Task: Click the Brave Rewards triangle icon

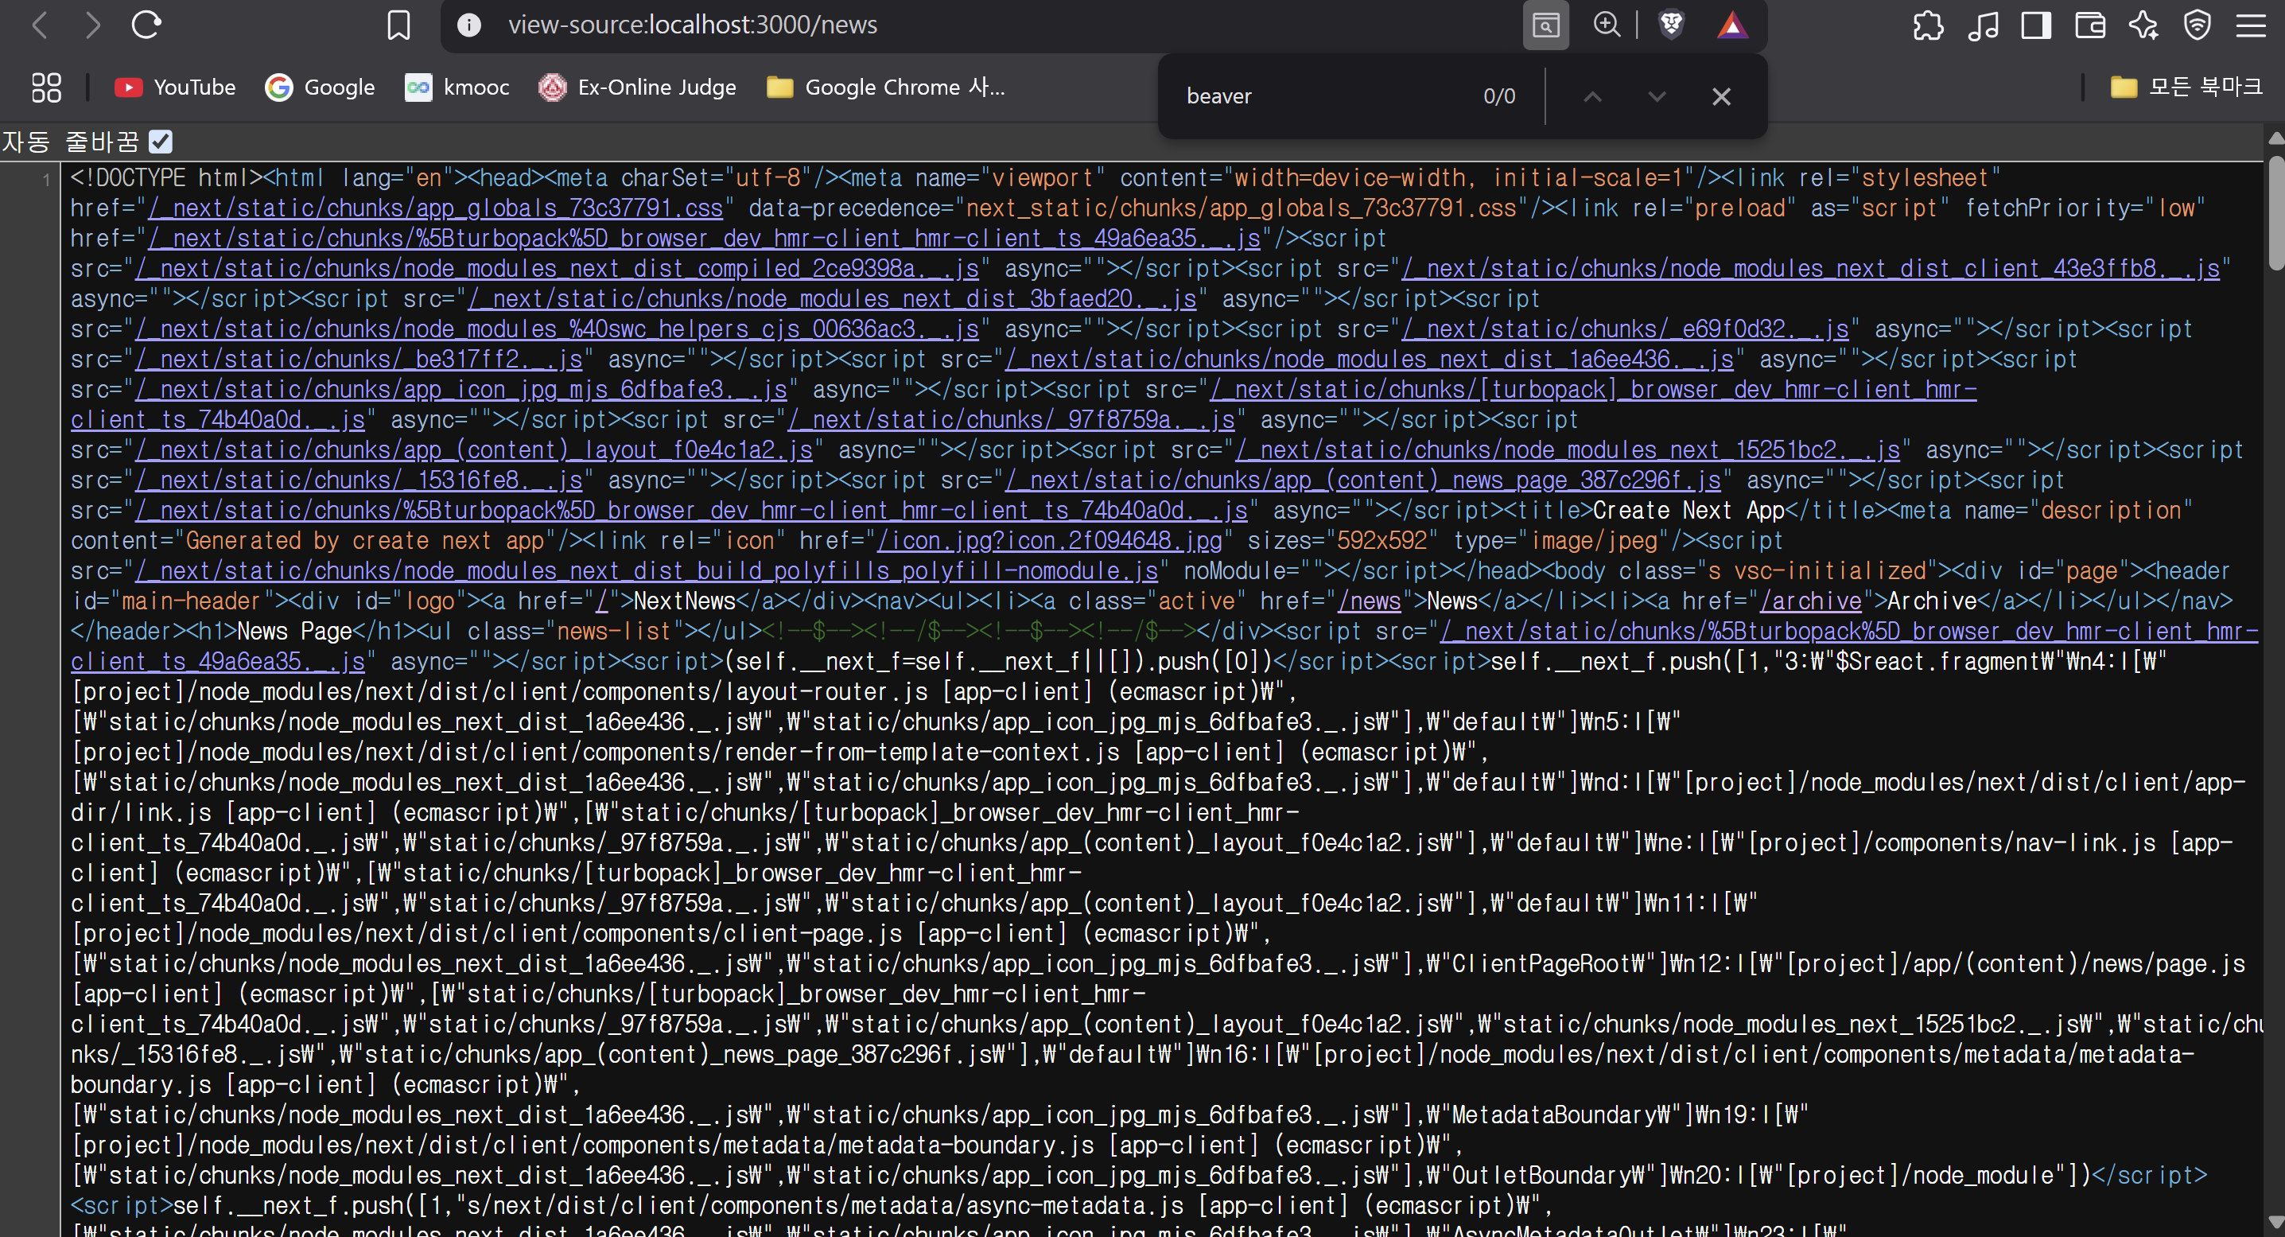Action: tap(1731, 25)
